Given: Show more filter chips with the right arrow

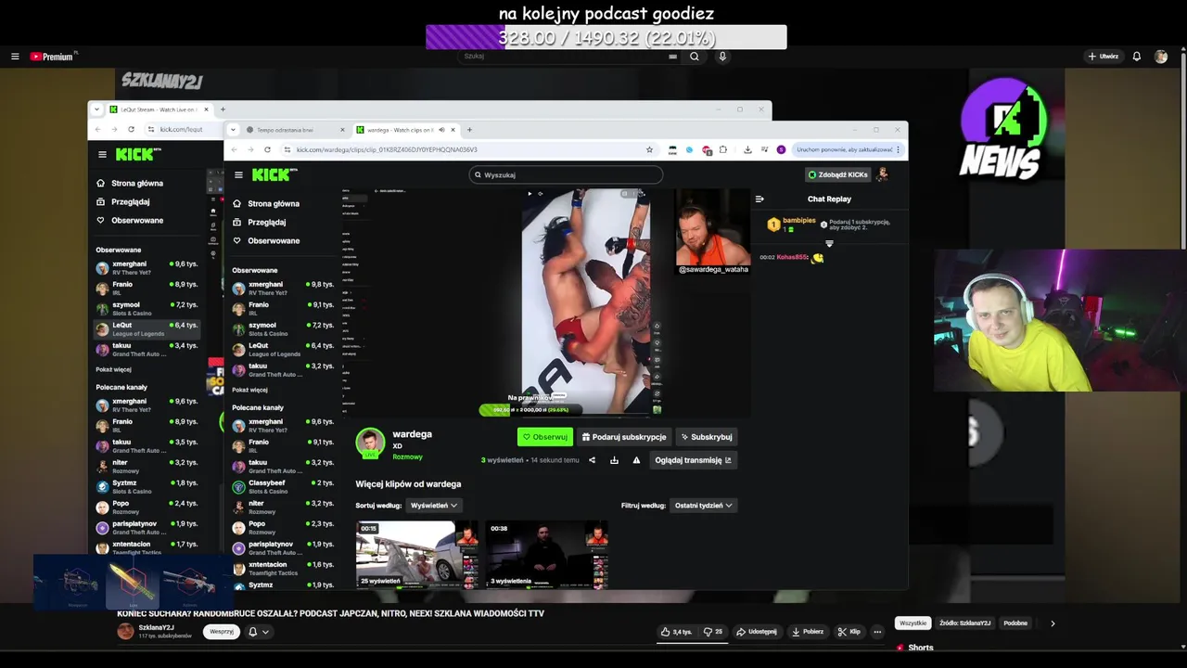Looking at the screenshot, I should [1053, 623].
